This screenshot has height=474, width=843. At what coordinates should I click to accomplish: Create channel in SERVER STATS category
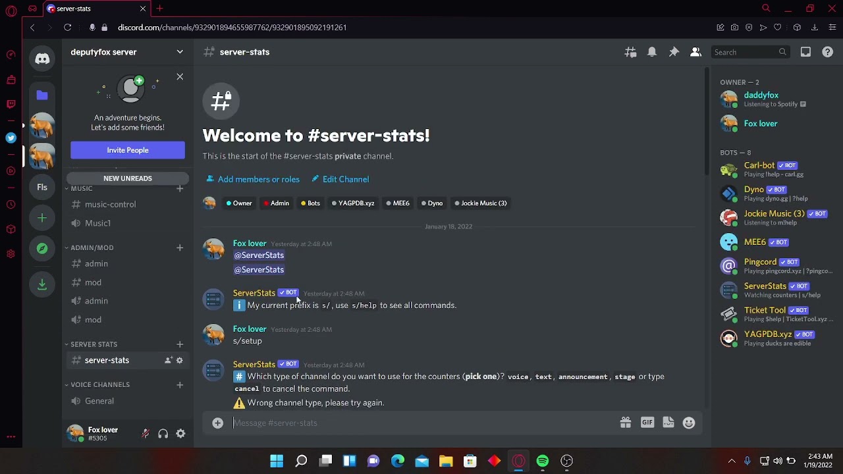coord(180,344)
